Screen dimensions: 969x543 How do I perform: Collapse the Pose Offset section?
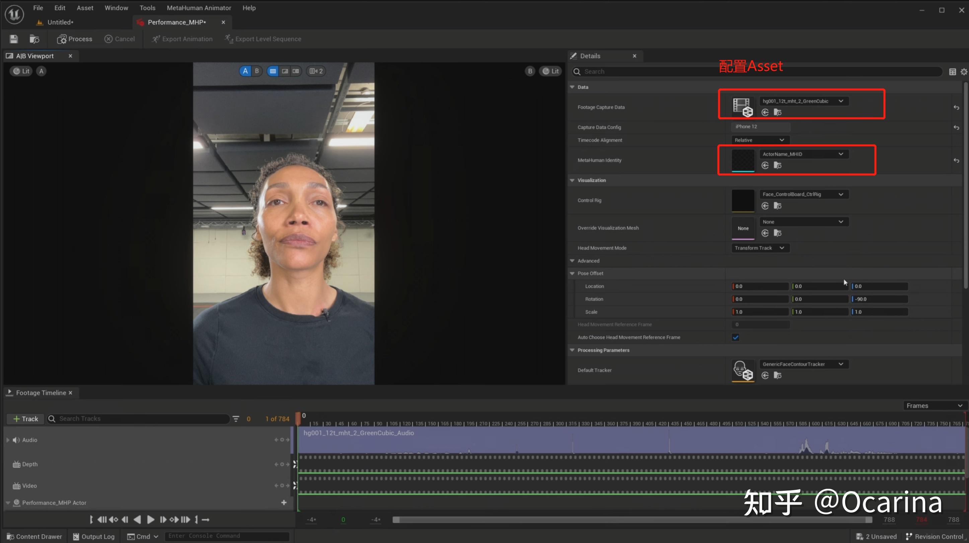point(572,273)
